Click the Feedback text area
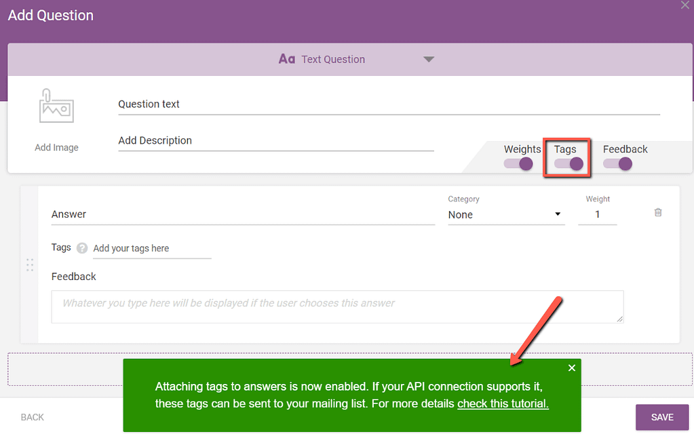 (x=337, y=307)
